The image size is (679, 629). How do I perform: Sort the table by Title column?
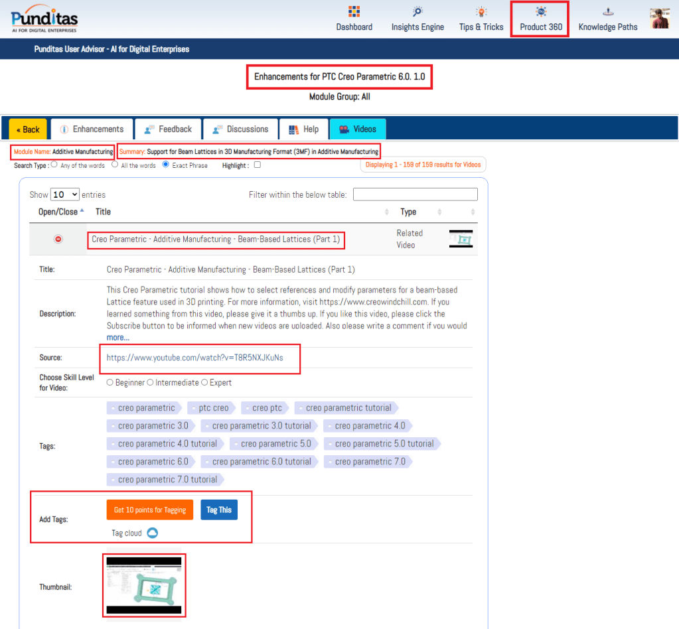click(x=103, y=212)
